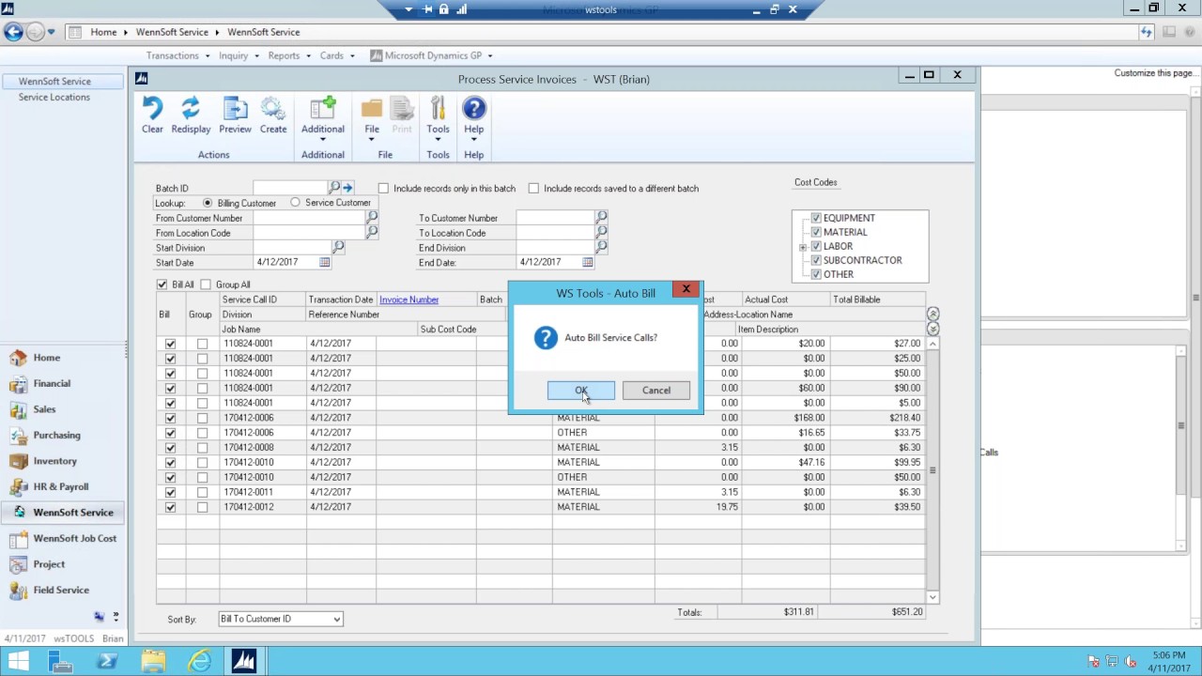This screenshot has width=1202, height=676.
Task: Check the Group All checkbox
Action: pos(206,284)
